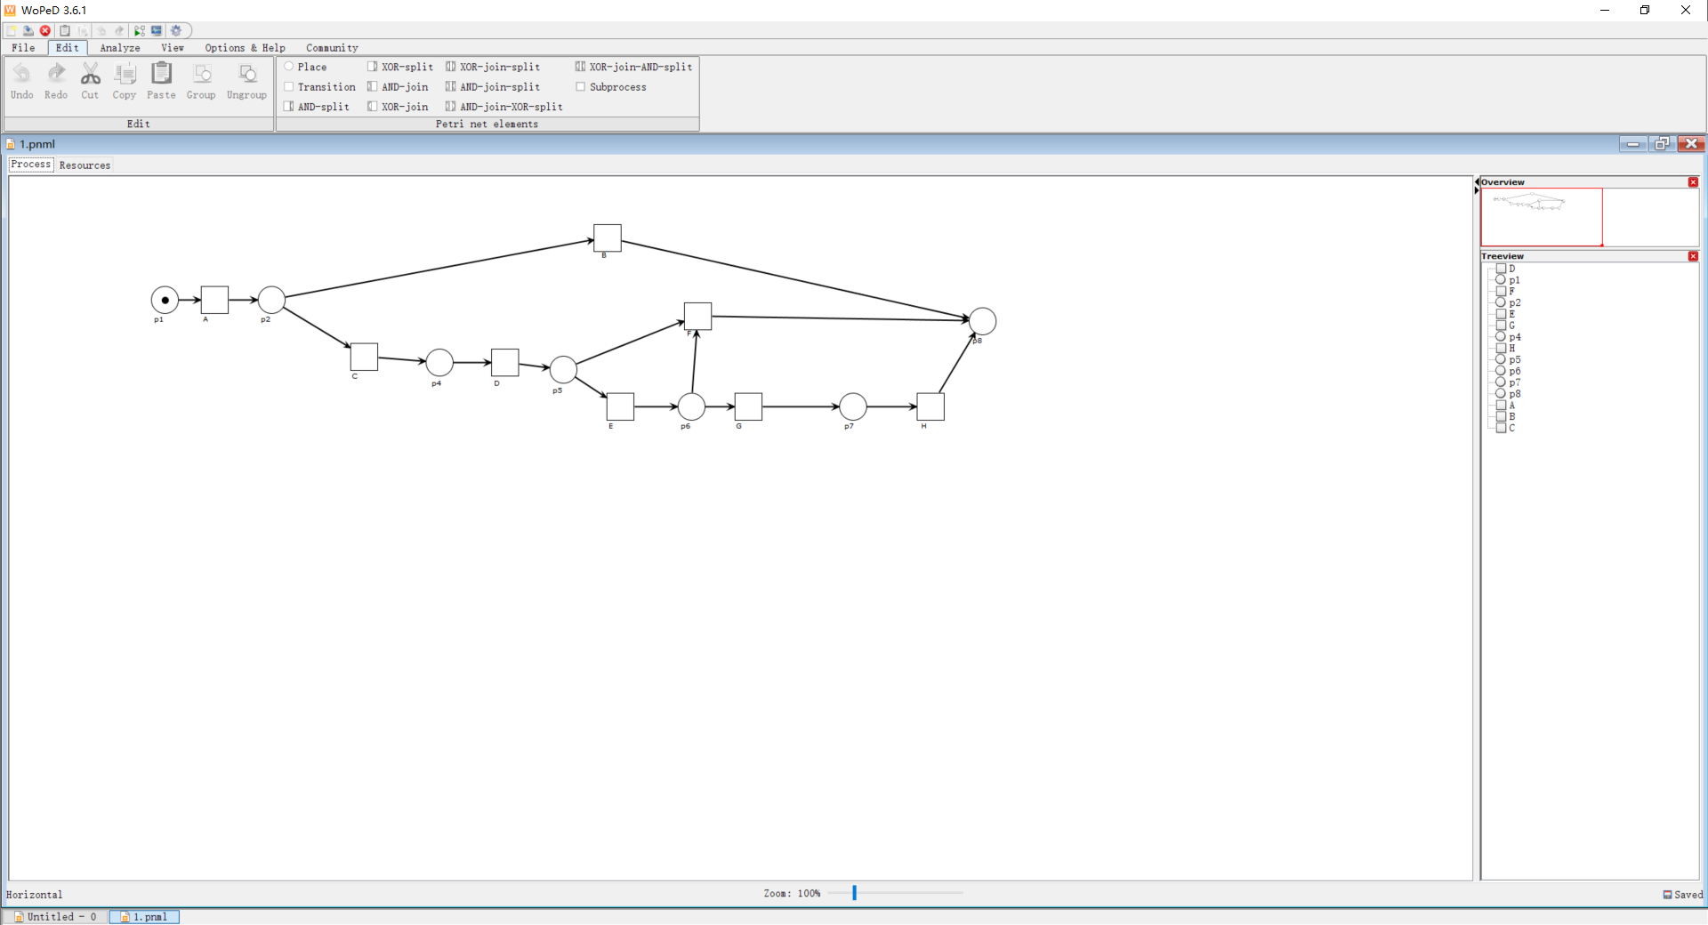Open settings via the gear icon
Image resolution: width=1708 pixels, height=925 pixels.
point(176,30)
